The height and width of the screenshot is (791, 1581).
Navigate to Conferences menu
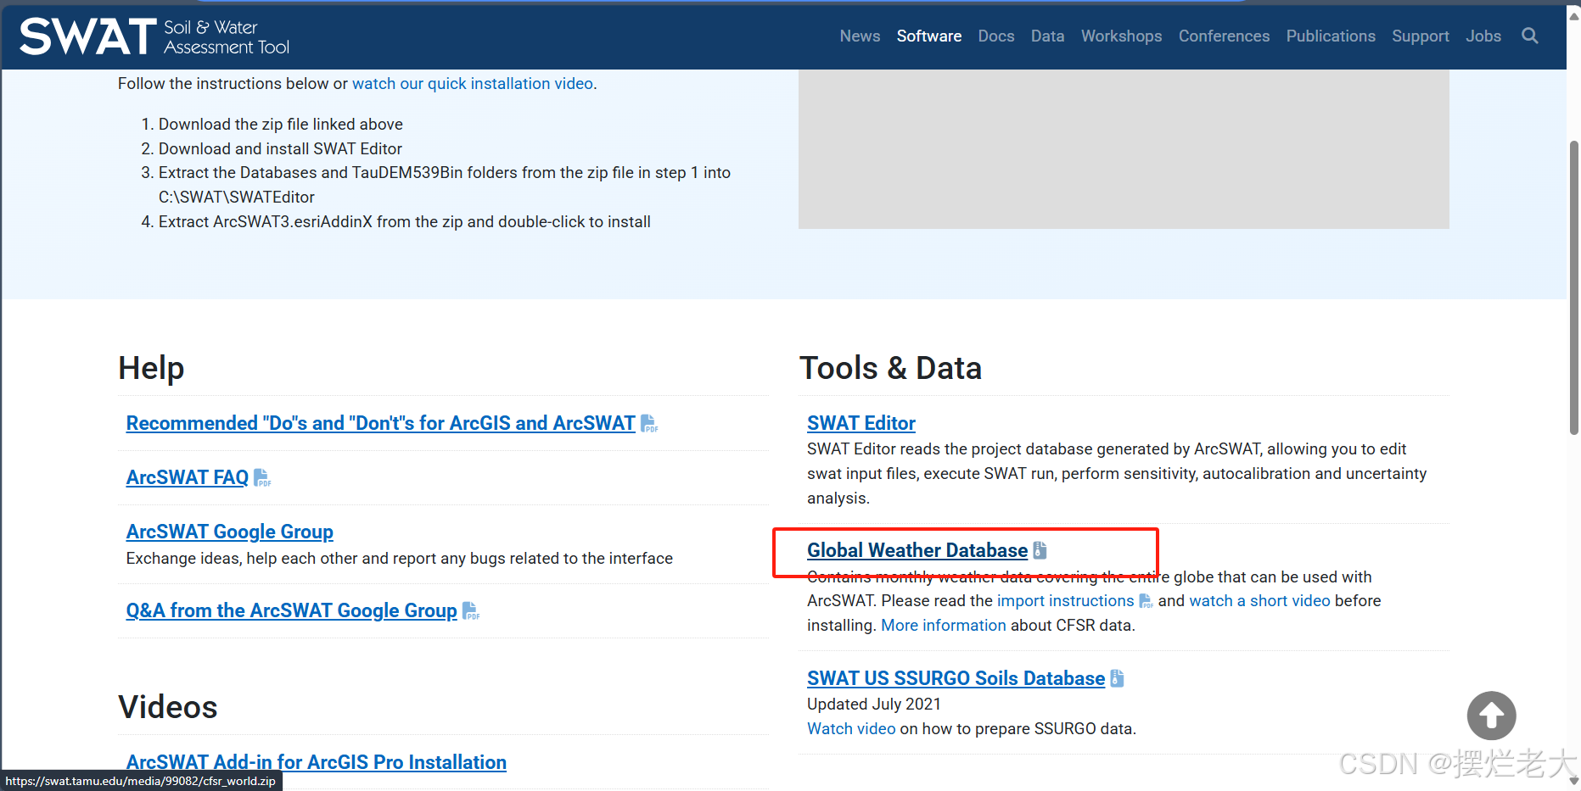coord(1224,36)
